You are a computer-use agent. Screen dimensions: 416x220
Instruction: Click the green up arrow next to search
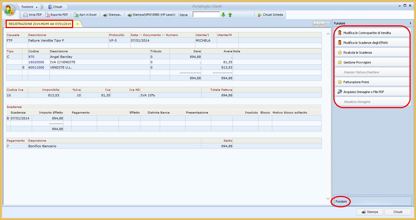coord(230,15)
